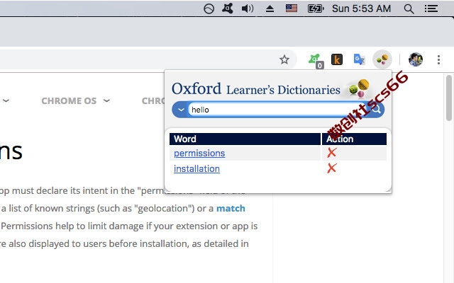
Task: Open the orange k extension
Action: point(337,59)
